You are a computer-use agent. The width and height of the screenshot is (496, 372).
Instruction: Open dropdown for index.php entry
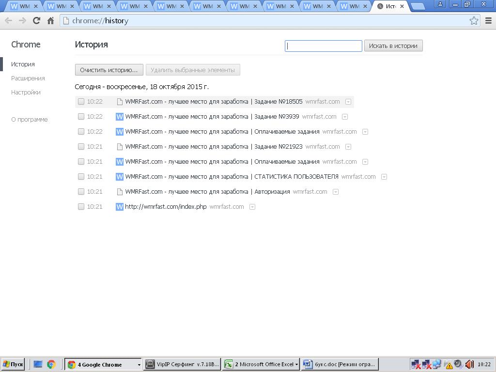tap(252, 207)
